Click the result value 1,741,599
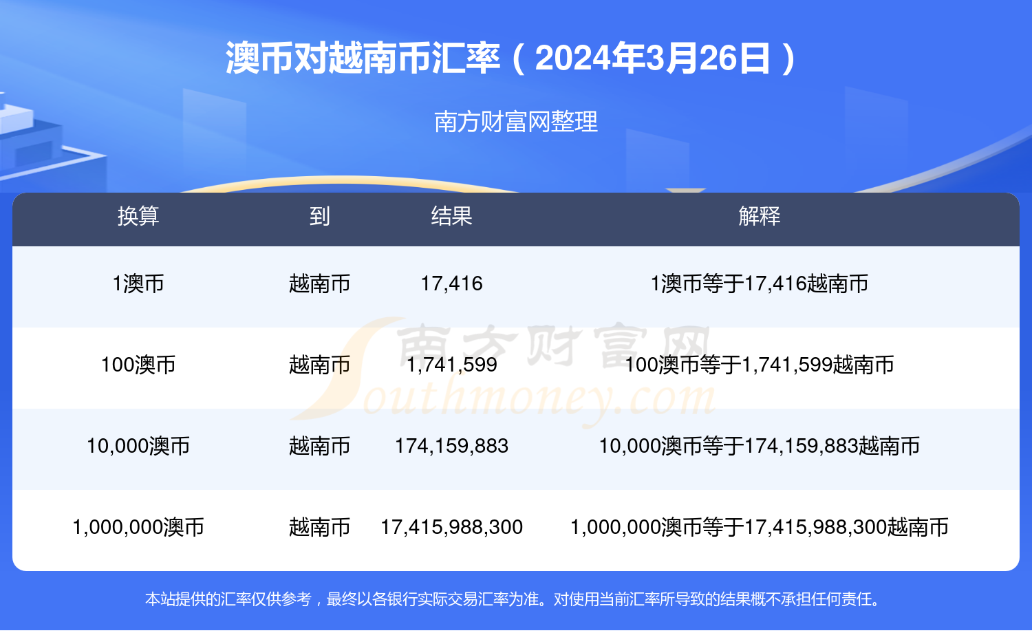The height and width of the screenshot is (633, 1032). (451, 365)
